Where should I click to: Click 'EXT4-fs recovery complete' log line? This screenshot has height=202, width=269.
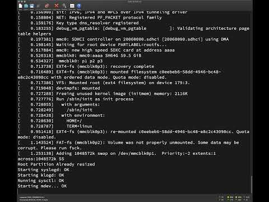pos(86,67)
